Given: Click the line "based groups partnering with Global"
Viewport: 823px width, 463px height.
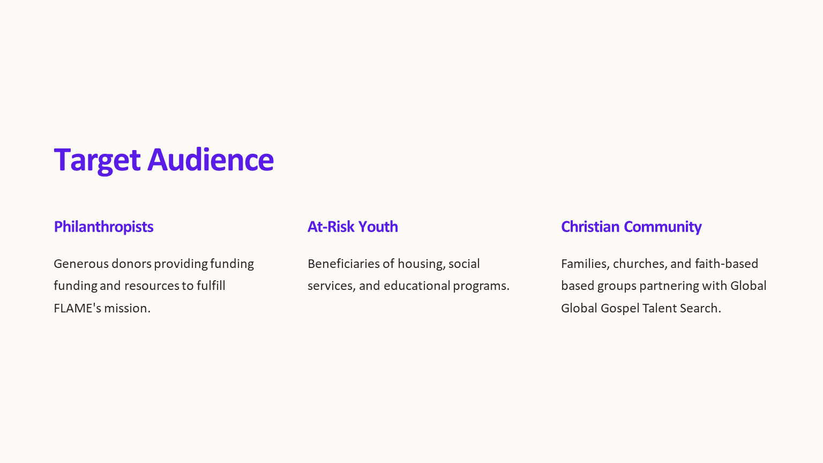Looking at the screenshot, I should [664, 286].
